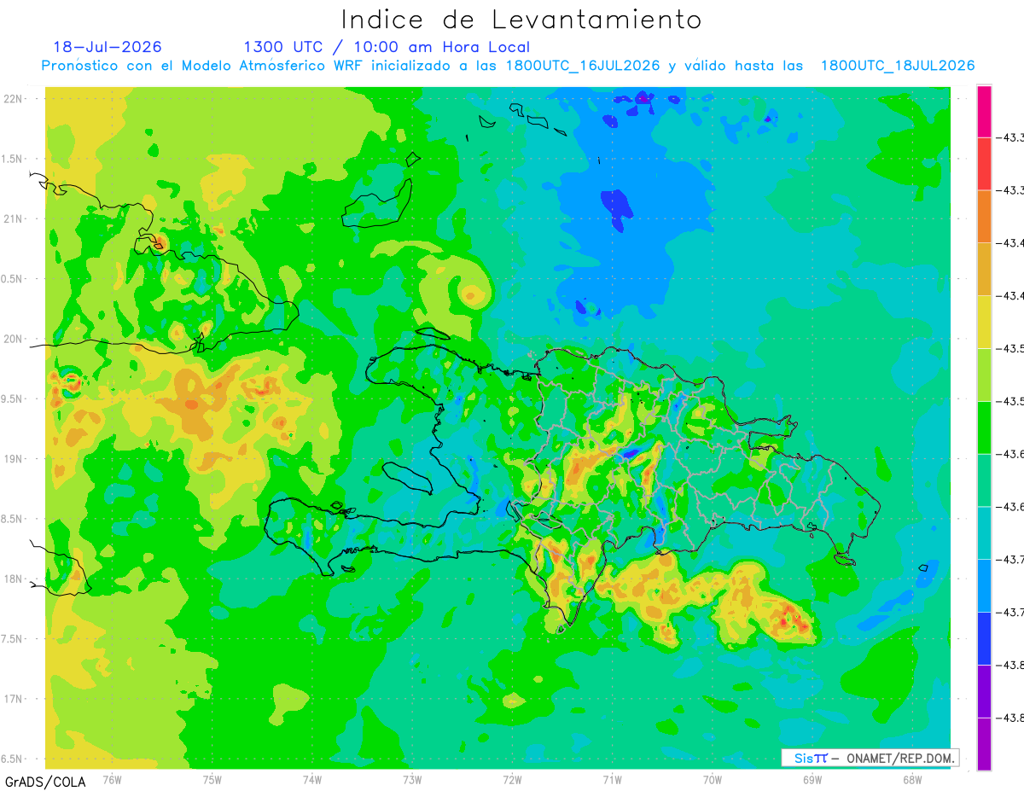Click the '20N' latitude label
This screenshot has height=791, width=1024.
tap(15, 339)
